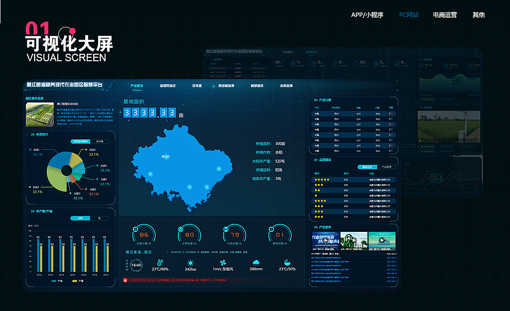Switch to the 物联网监控 tab
This screenshot has height=311, width=510.
(167, 86)
